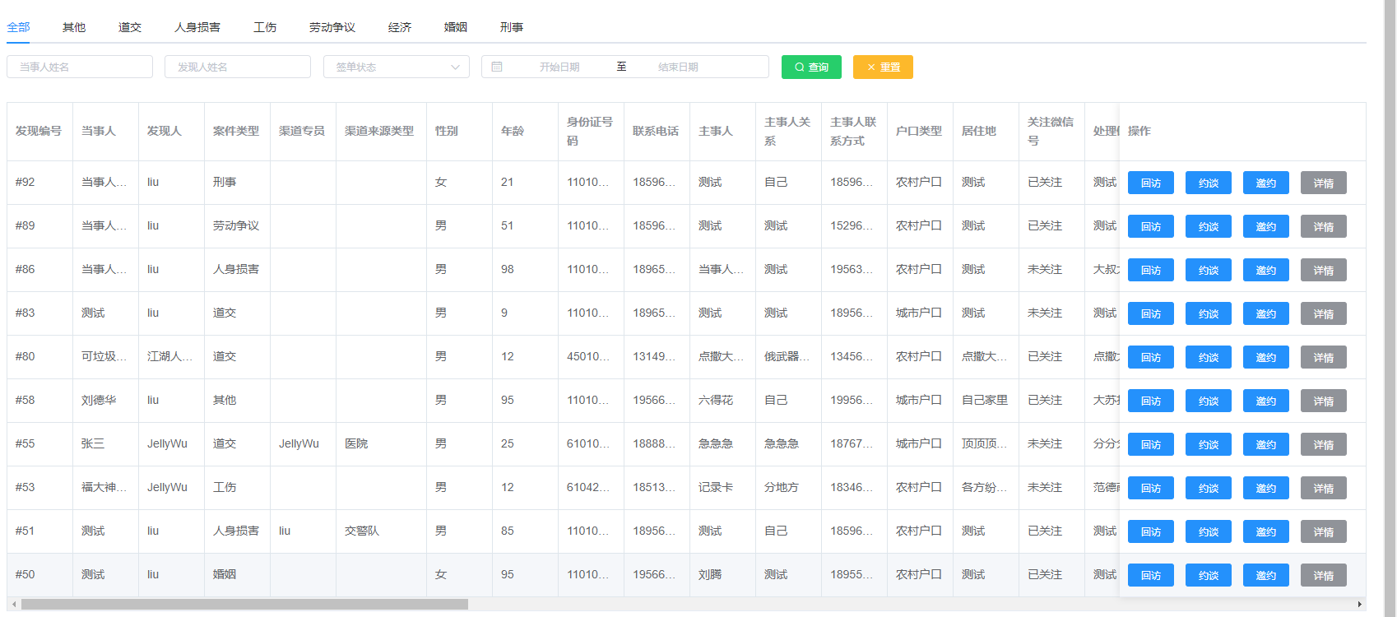
Task: Click 回访 button for row #89
Action: [x=1151, y=226]
